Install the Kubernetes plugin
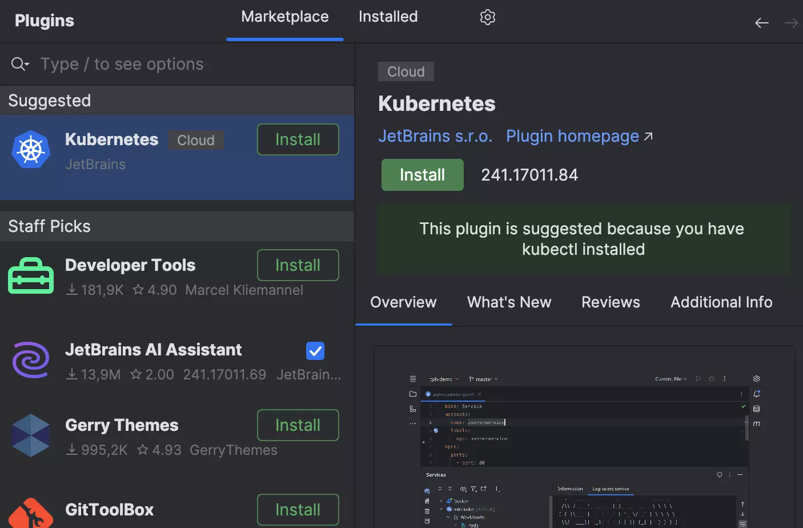Image resolution: width=803 pixels, height=528 pixels. click(422, 175)
